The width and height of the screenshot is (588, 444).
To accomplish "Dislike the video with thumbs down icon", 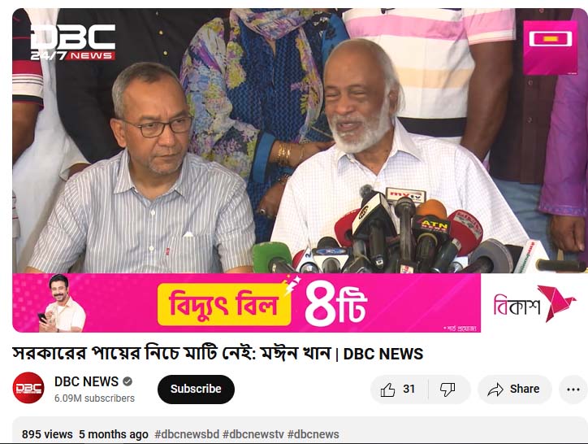I will 449,390.
